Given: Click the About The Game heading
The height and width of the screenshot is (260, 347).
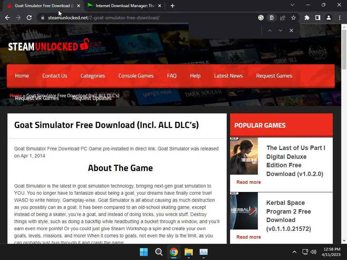Looking at the screenshot, I should [120, 168].
